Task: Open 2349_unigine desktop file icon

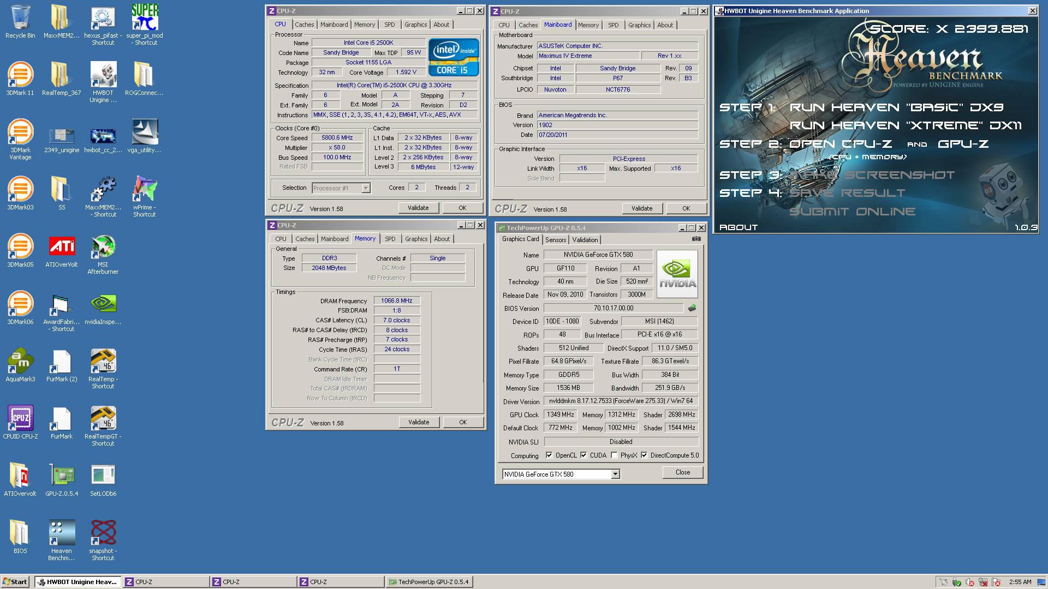Action: [61, 136]
